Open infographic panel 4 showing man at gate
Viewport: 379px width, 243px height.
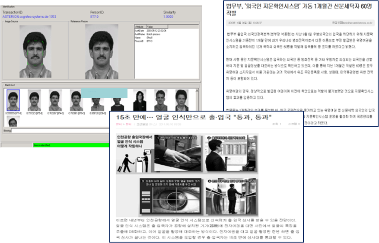coord(231,197)
